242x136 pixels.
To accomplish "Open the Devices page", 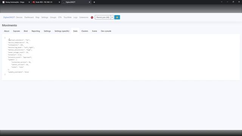I will [19, 17].
